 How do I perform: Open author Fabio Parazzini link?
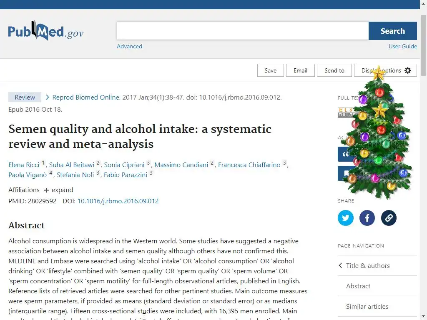point(125,175)
